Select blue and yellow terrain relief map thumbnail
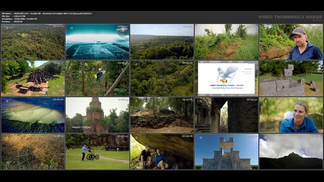Viewport: 324px width, 182px height. click(x=33, y=115)
